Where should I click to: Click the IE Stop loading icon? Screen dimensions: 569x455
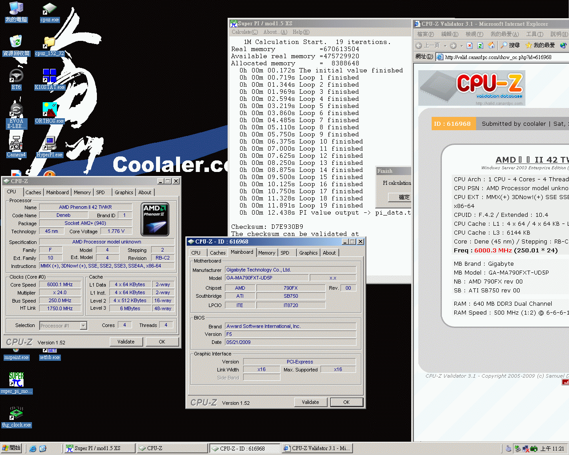[469, 45]
